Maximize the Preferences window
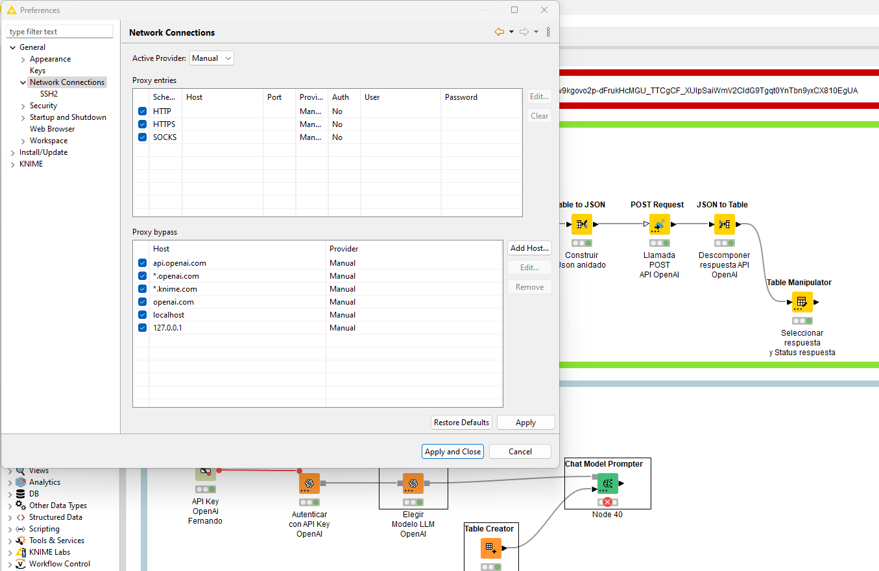Image resolution: width=879 pixels, height=571 pixels. (514, 10)
